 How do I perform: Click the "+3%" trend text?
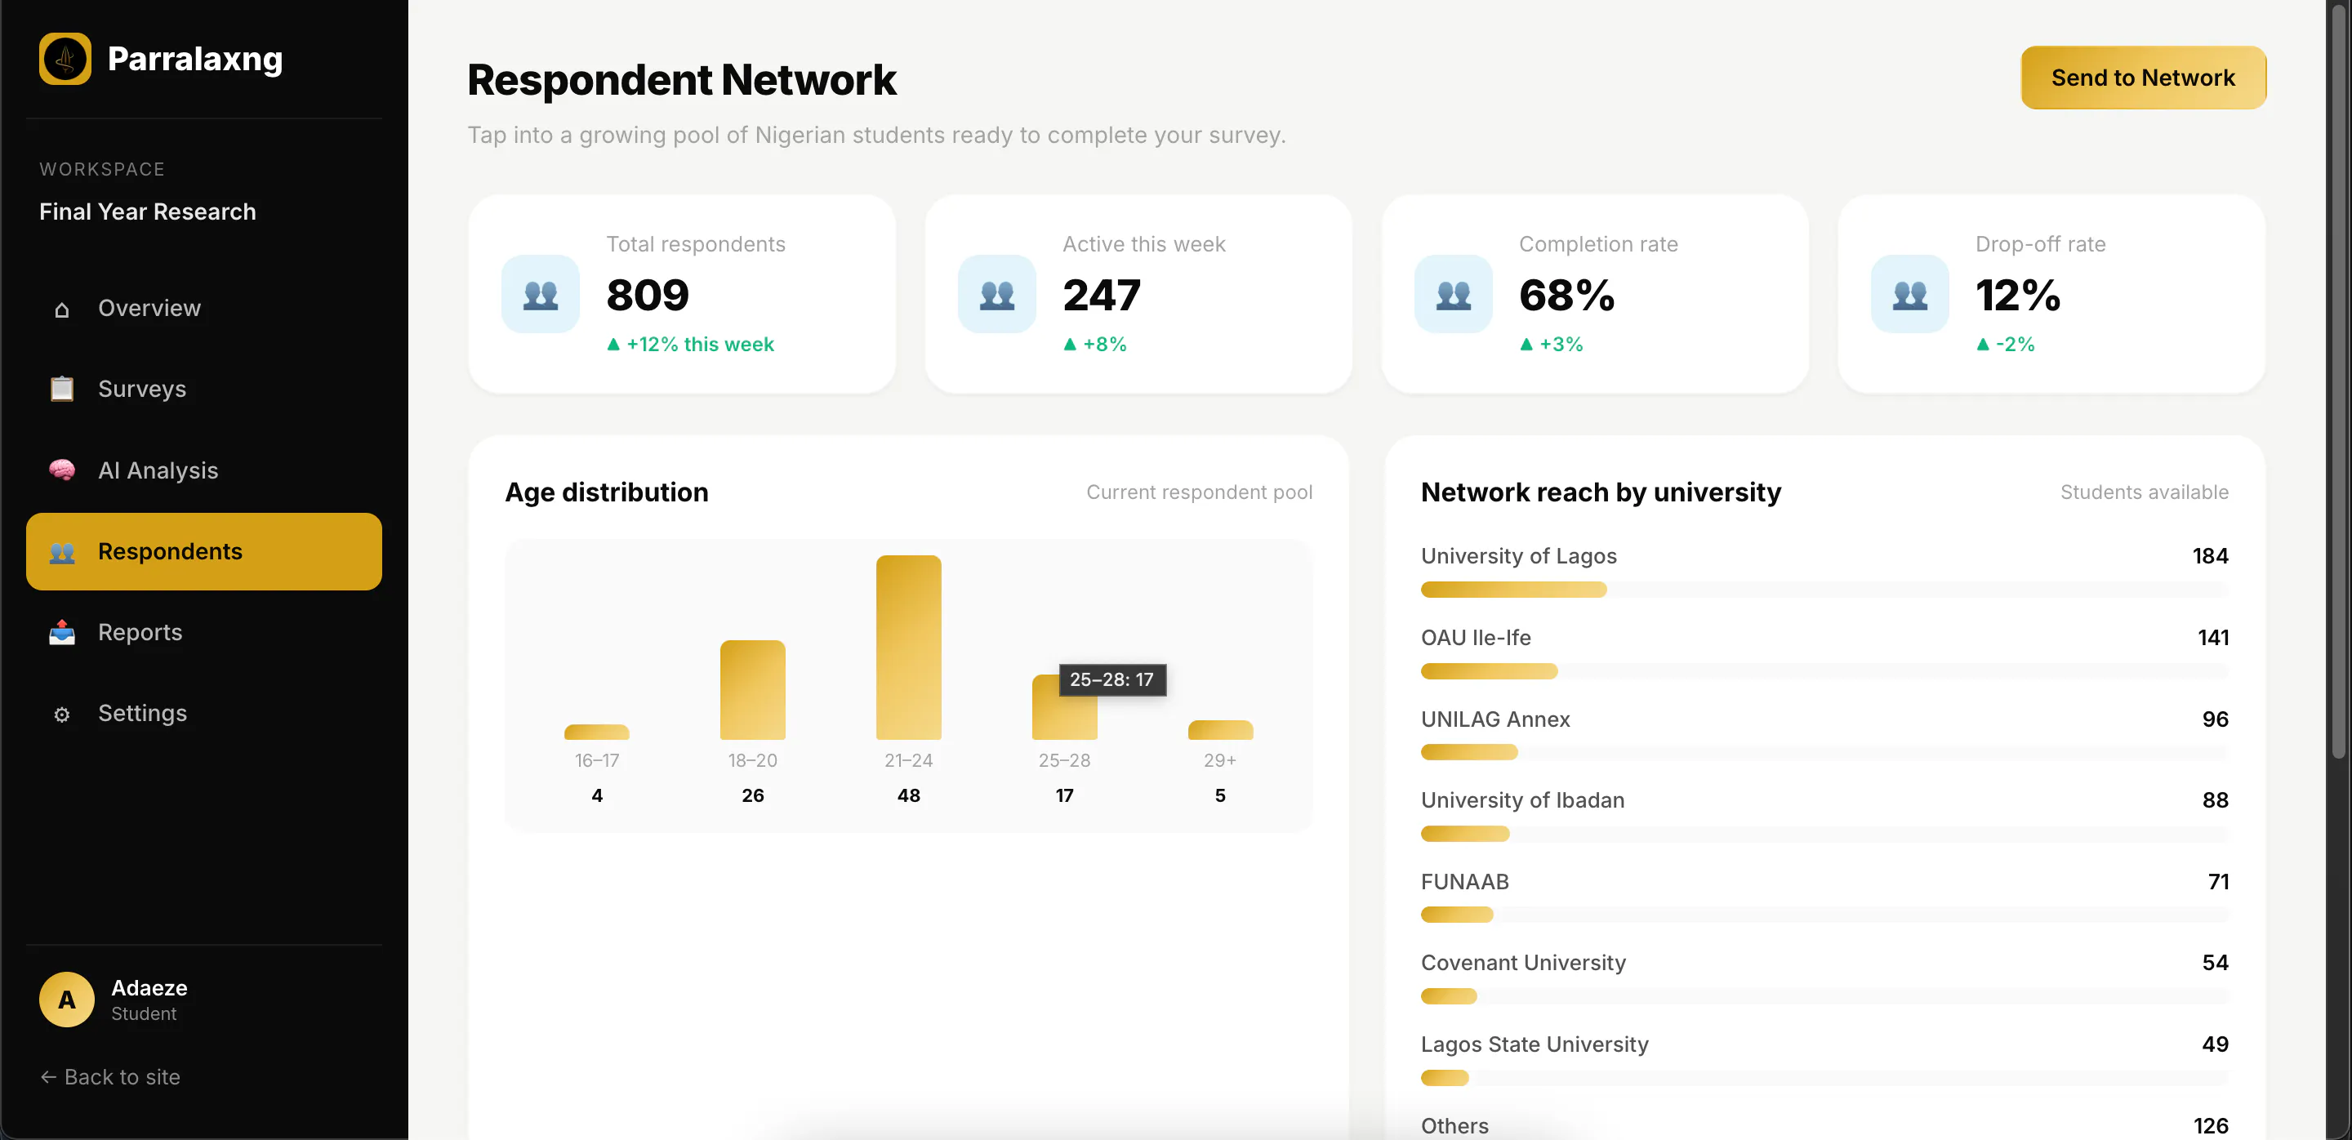click(x=1561, y=345)
